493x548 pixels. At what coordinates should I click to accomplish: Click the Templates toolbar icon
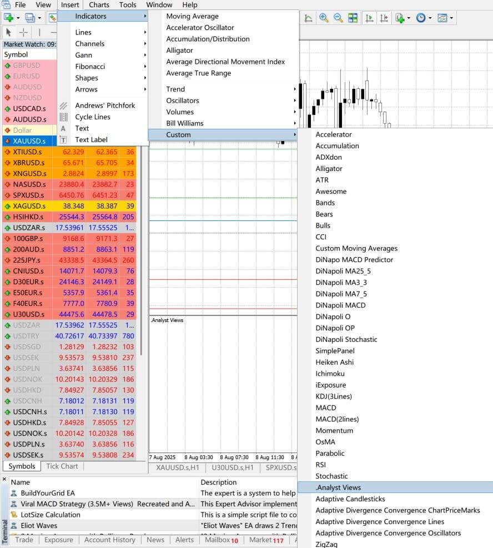click(442, 18)
